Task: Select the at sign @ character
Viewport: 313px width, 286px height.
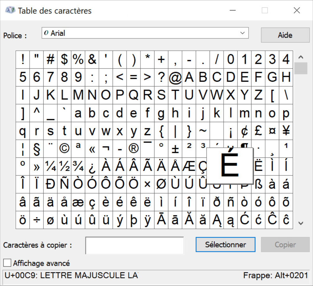Action: click(x=175, y=78)
